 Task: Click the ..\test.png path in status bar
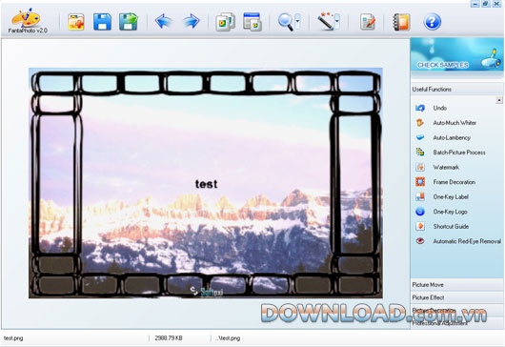click(x=228, y=338)
